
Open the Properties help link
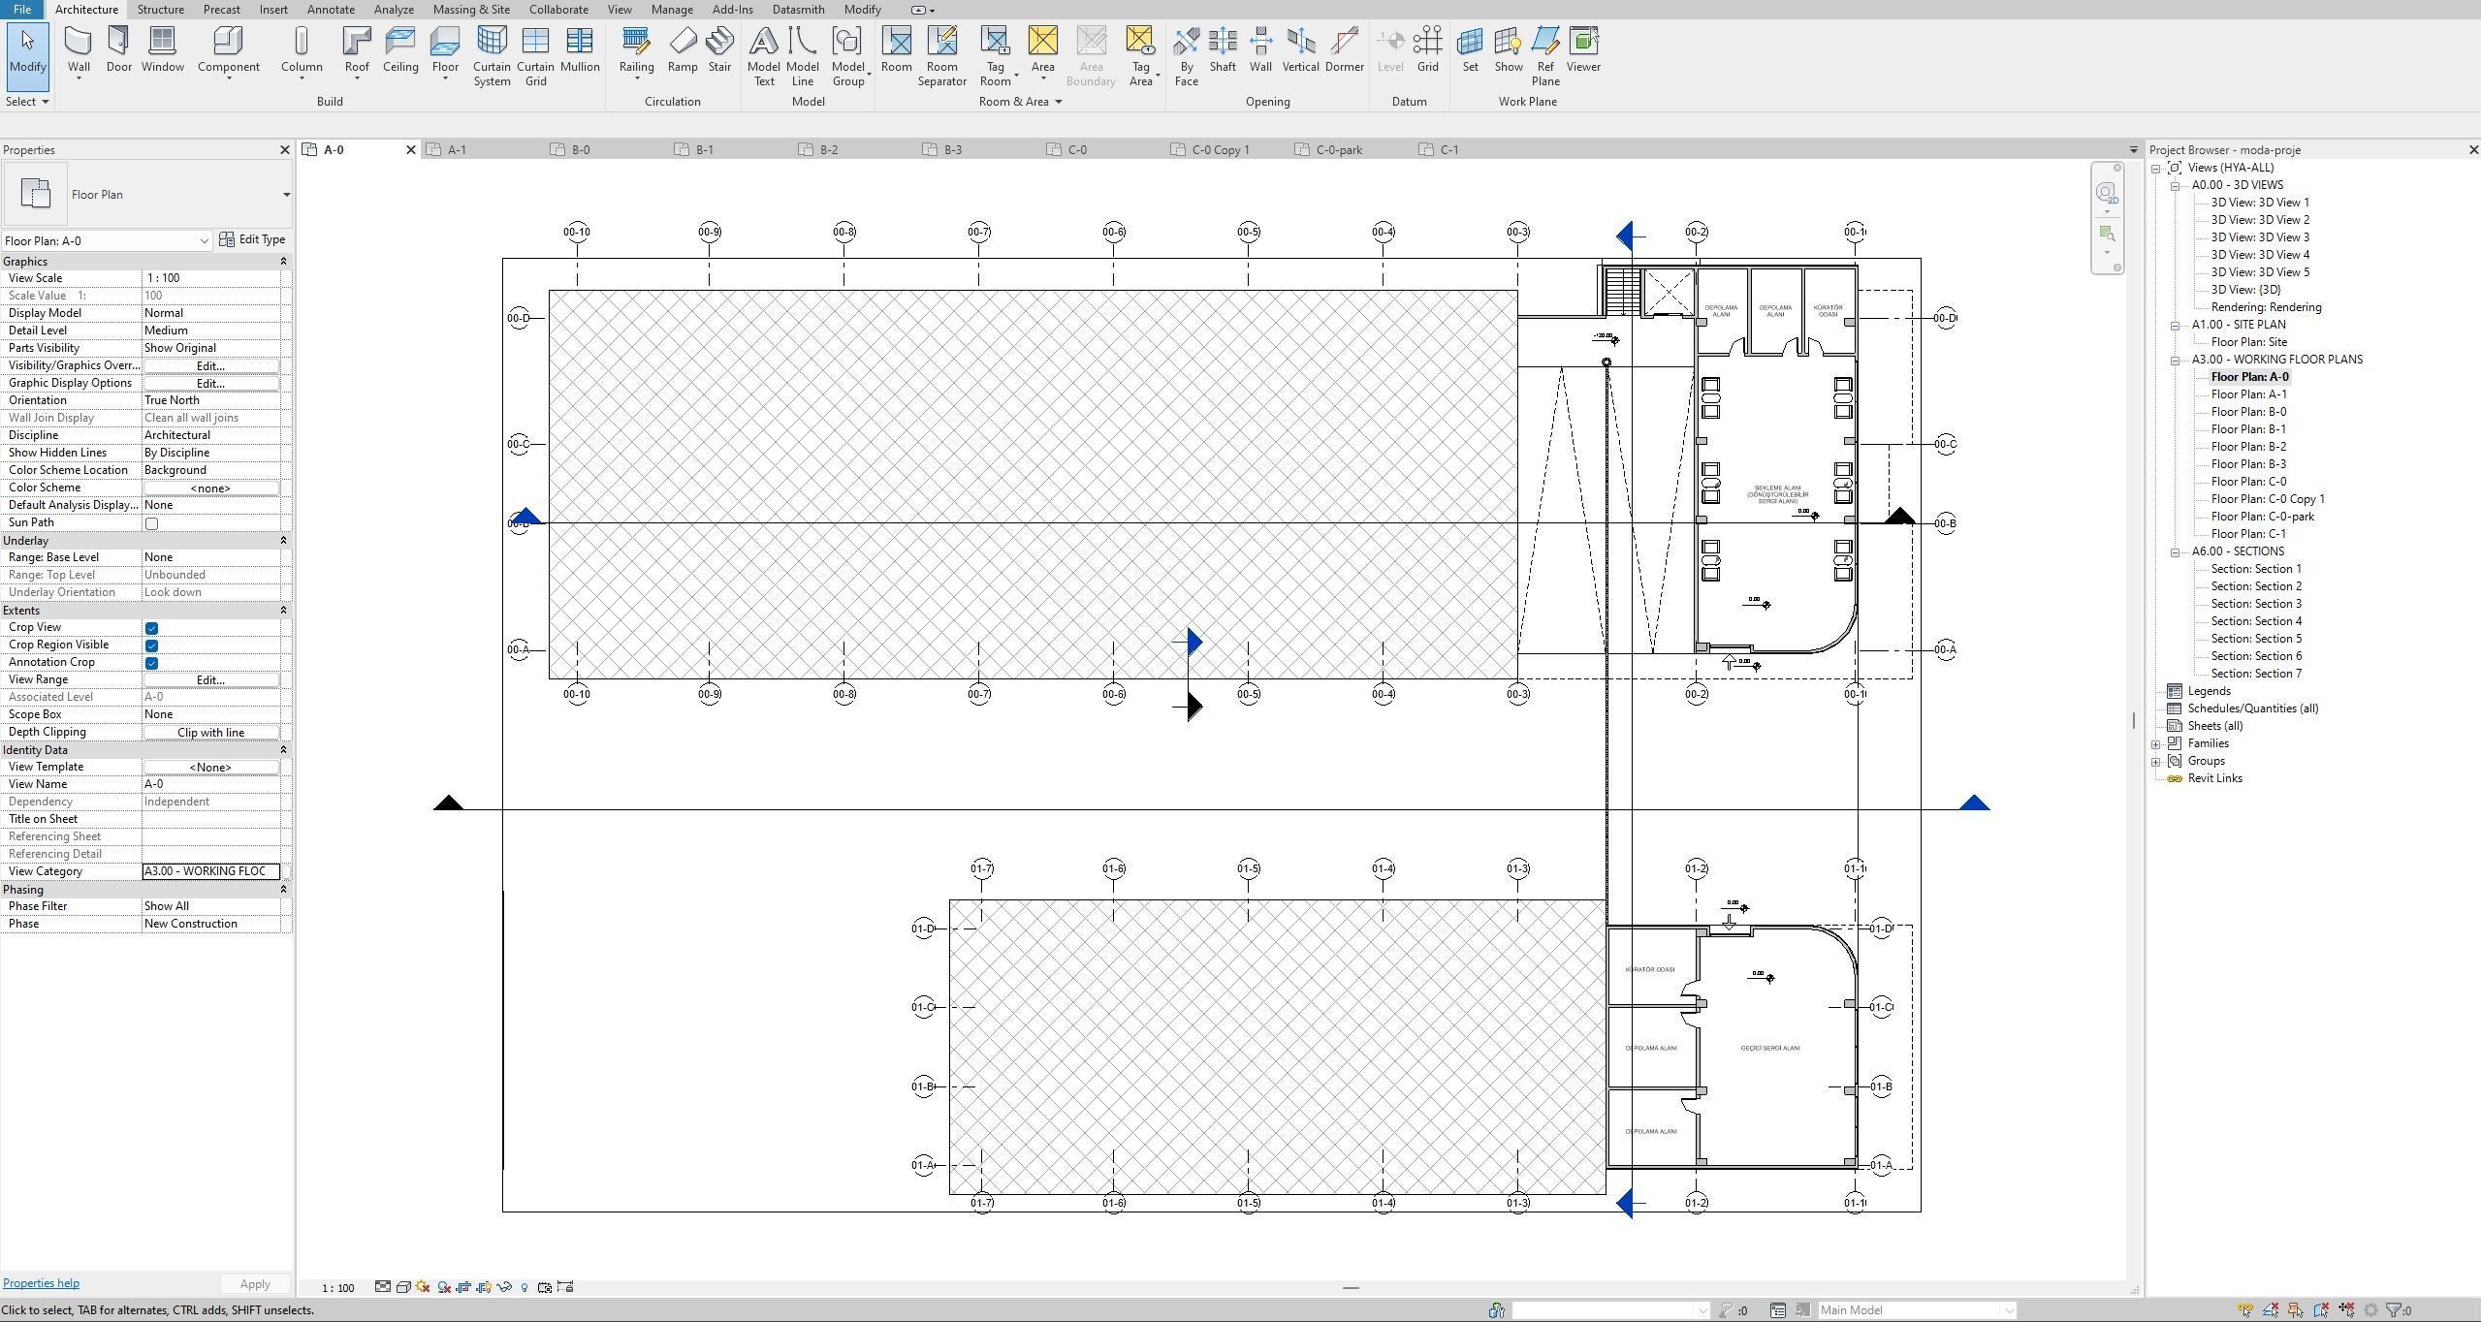coord(41,1283)
